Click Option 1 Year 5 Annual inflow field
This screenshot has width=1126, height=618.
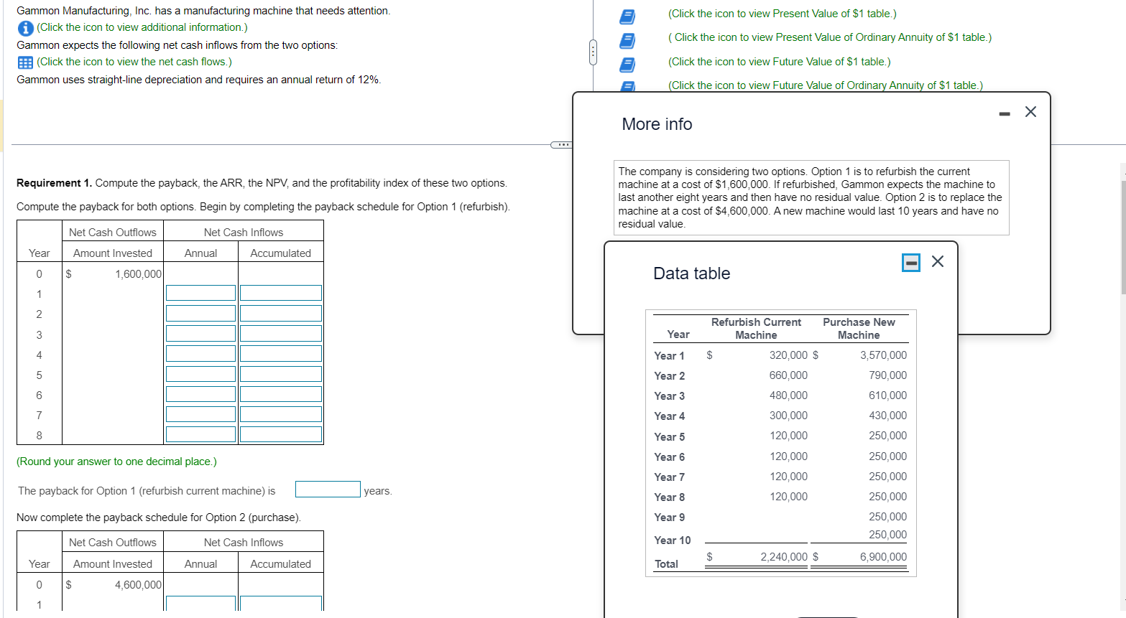200,374
